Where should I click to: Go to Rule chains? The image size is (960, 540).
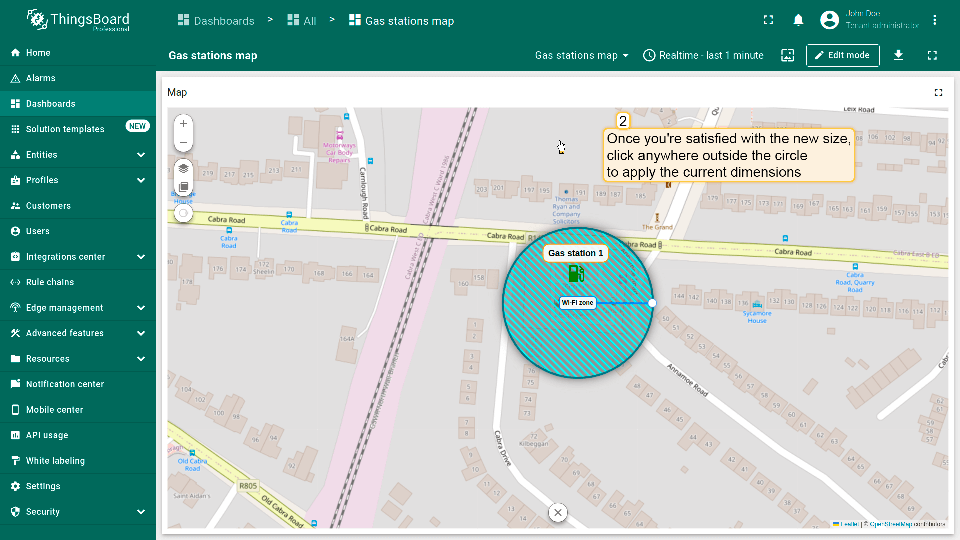pos(50,282)
